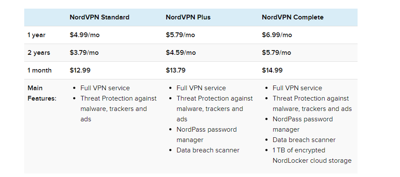Click Full VPN service under NordVPN Standard
The height and width of the screenshot is (177, 400).
pyautogui.click(x=105, y=88)
